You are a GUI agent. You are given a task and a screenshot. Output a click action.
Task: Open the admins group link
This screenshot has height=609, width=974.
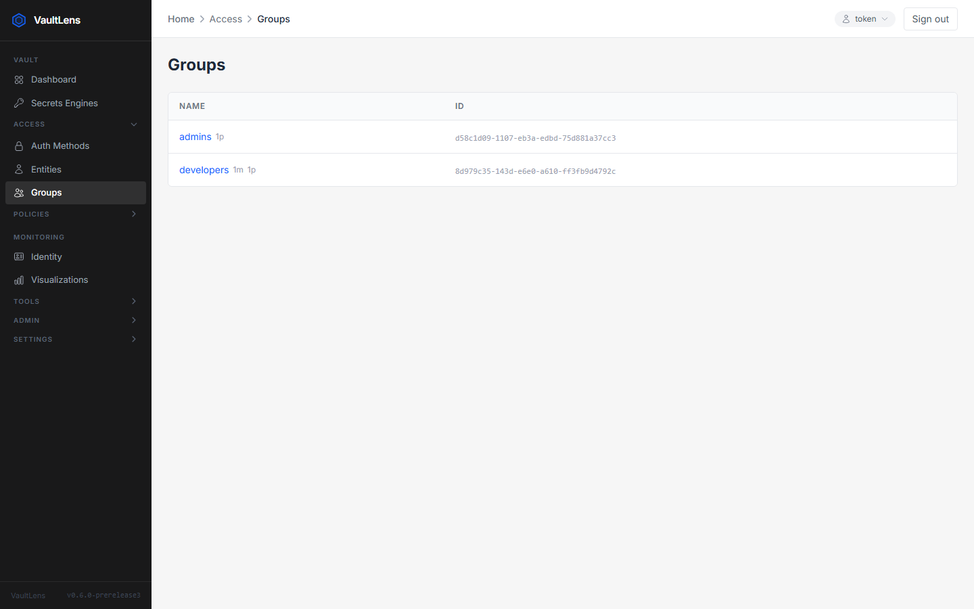tap(195, 137)
